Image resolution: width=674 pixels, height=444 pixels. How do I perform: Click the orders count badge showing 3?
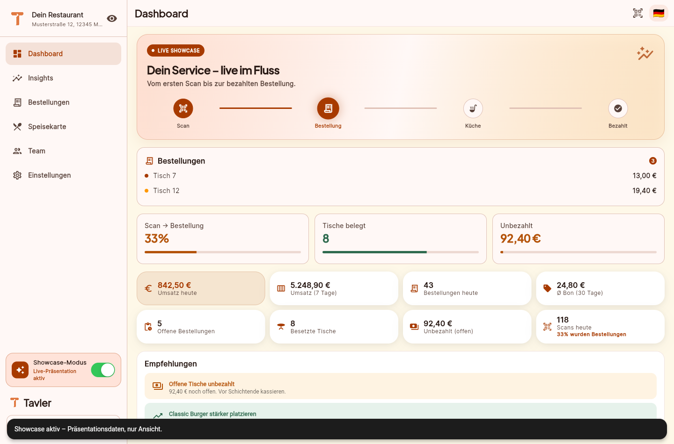(653, 161)
